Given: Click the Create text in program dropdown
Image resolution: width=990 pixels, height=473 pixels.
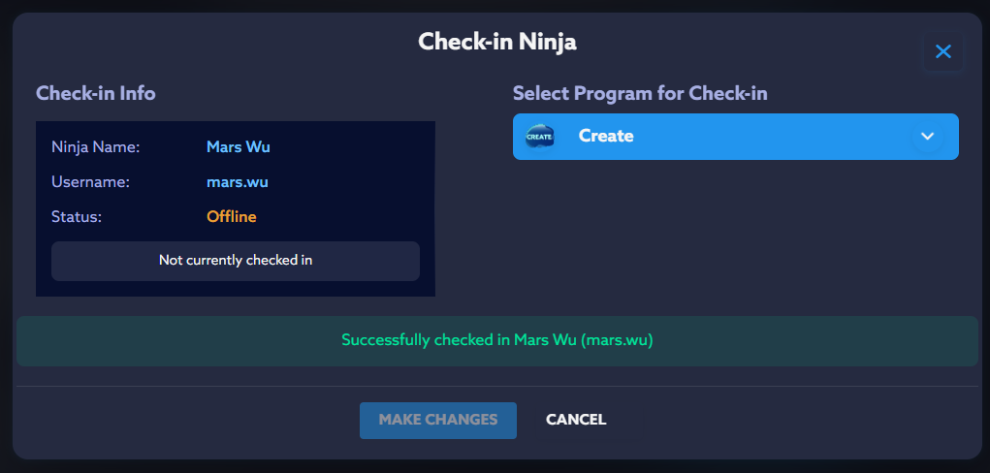Looking at the screenshot, I should (x=606, y=137).
